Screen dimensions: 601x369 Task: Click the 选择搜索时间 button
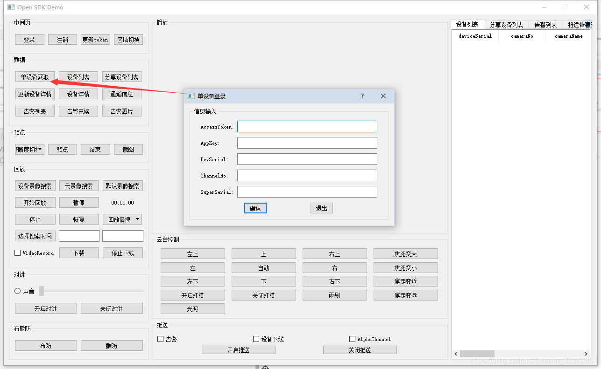35,236
